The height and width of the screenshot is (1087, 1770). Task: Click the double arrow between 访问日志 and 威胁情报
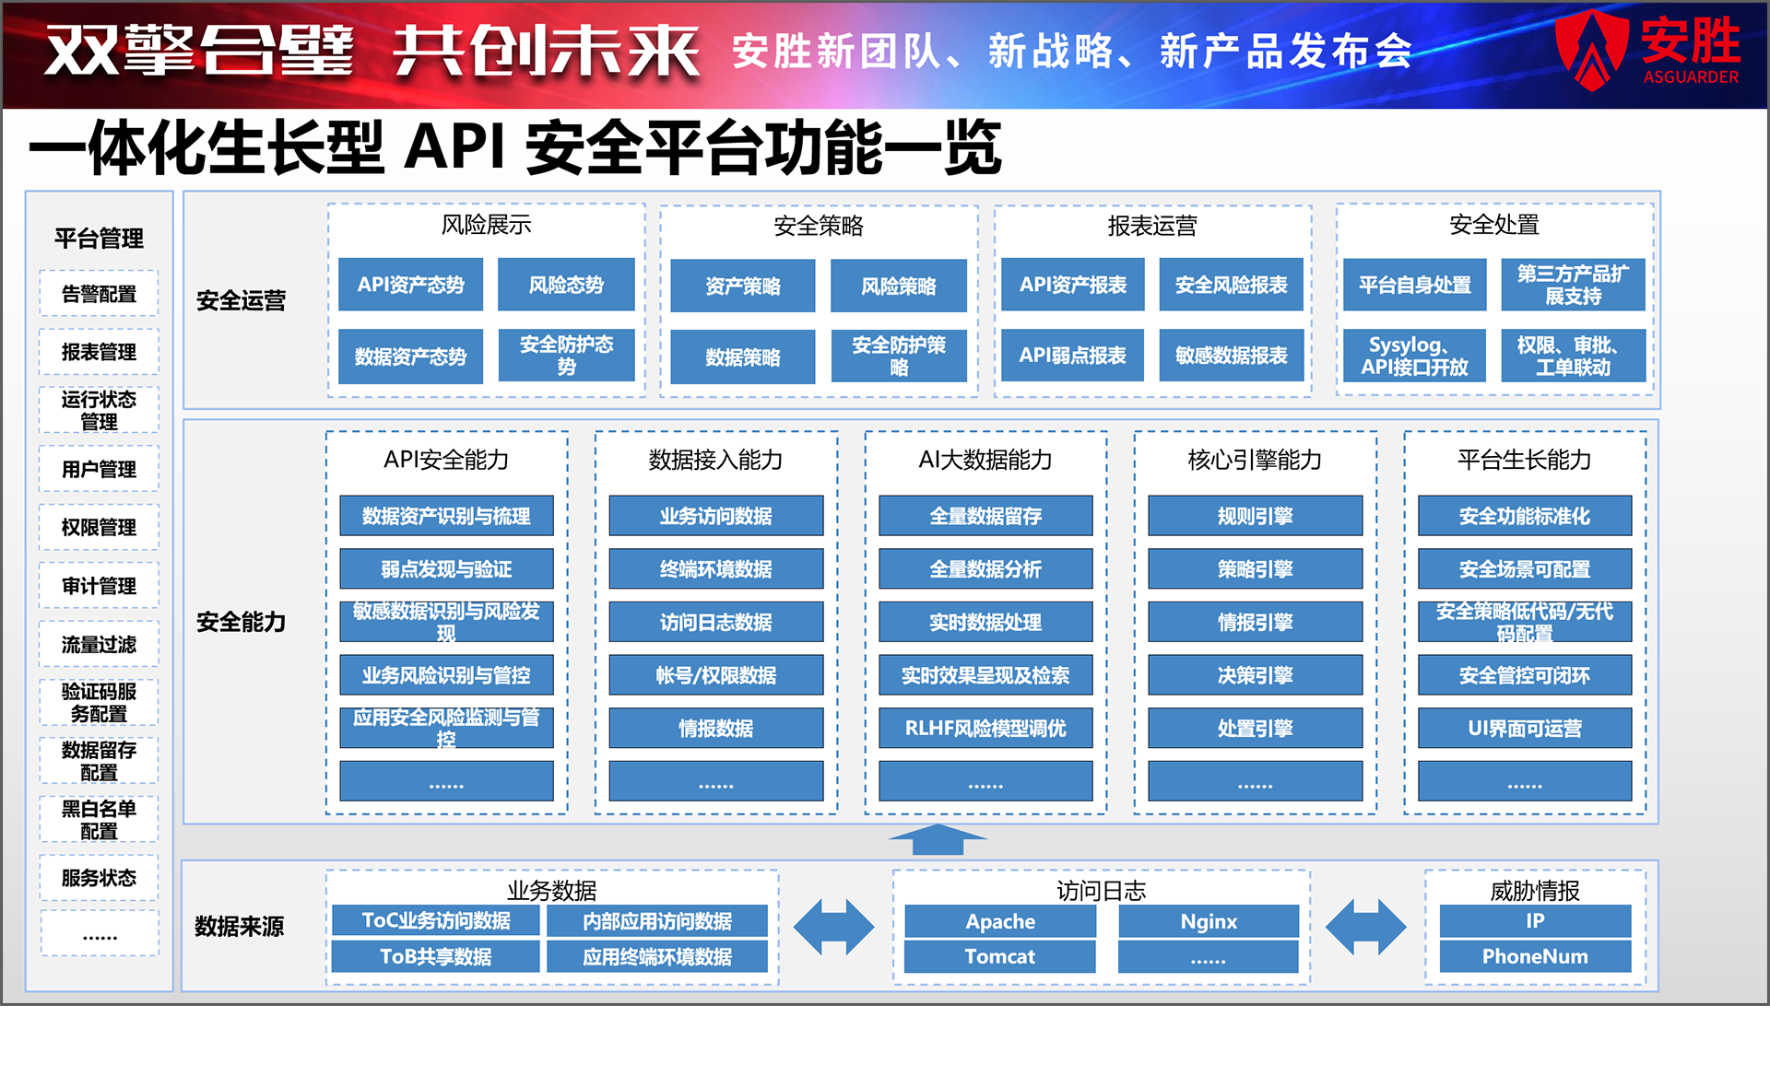1365,928
